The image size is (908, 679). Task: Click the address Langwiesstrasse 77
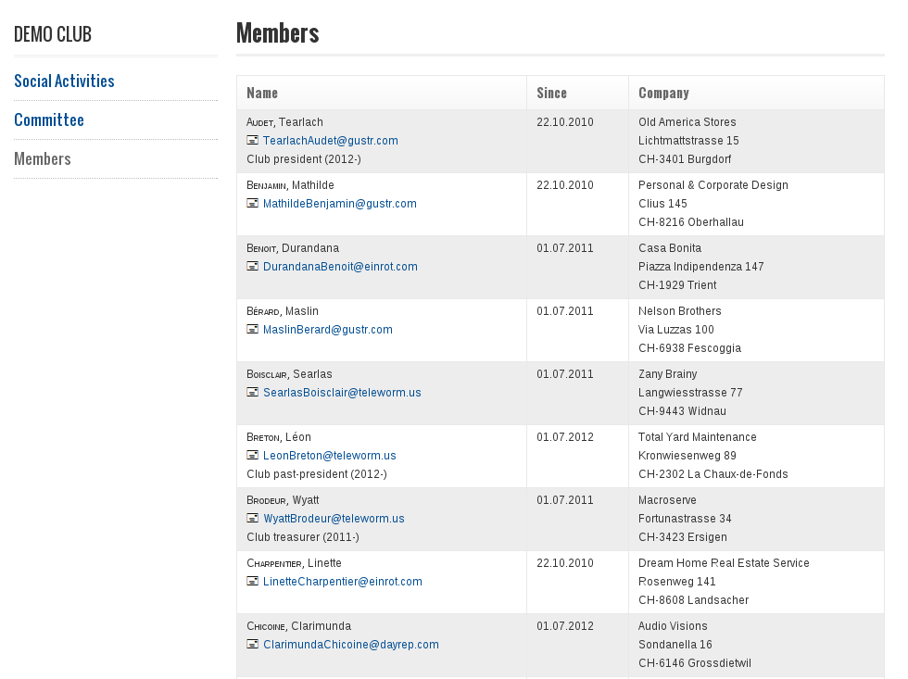click(690, 393)
